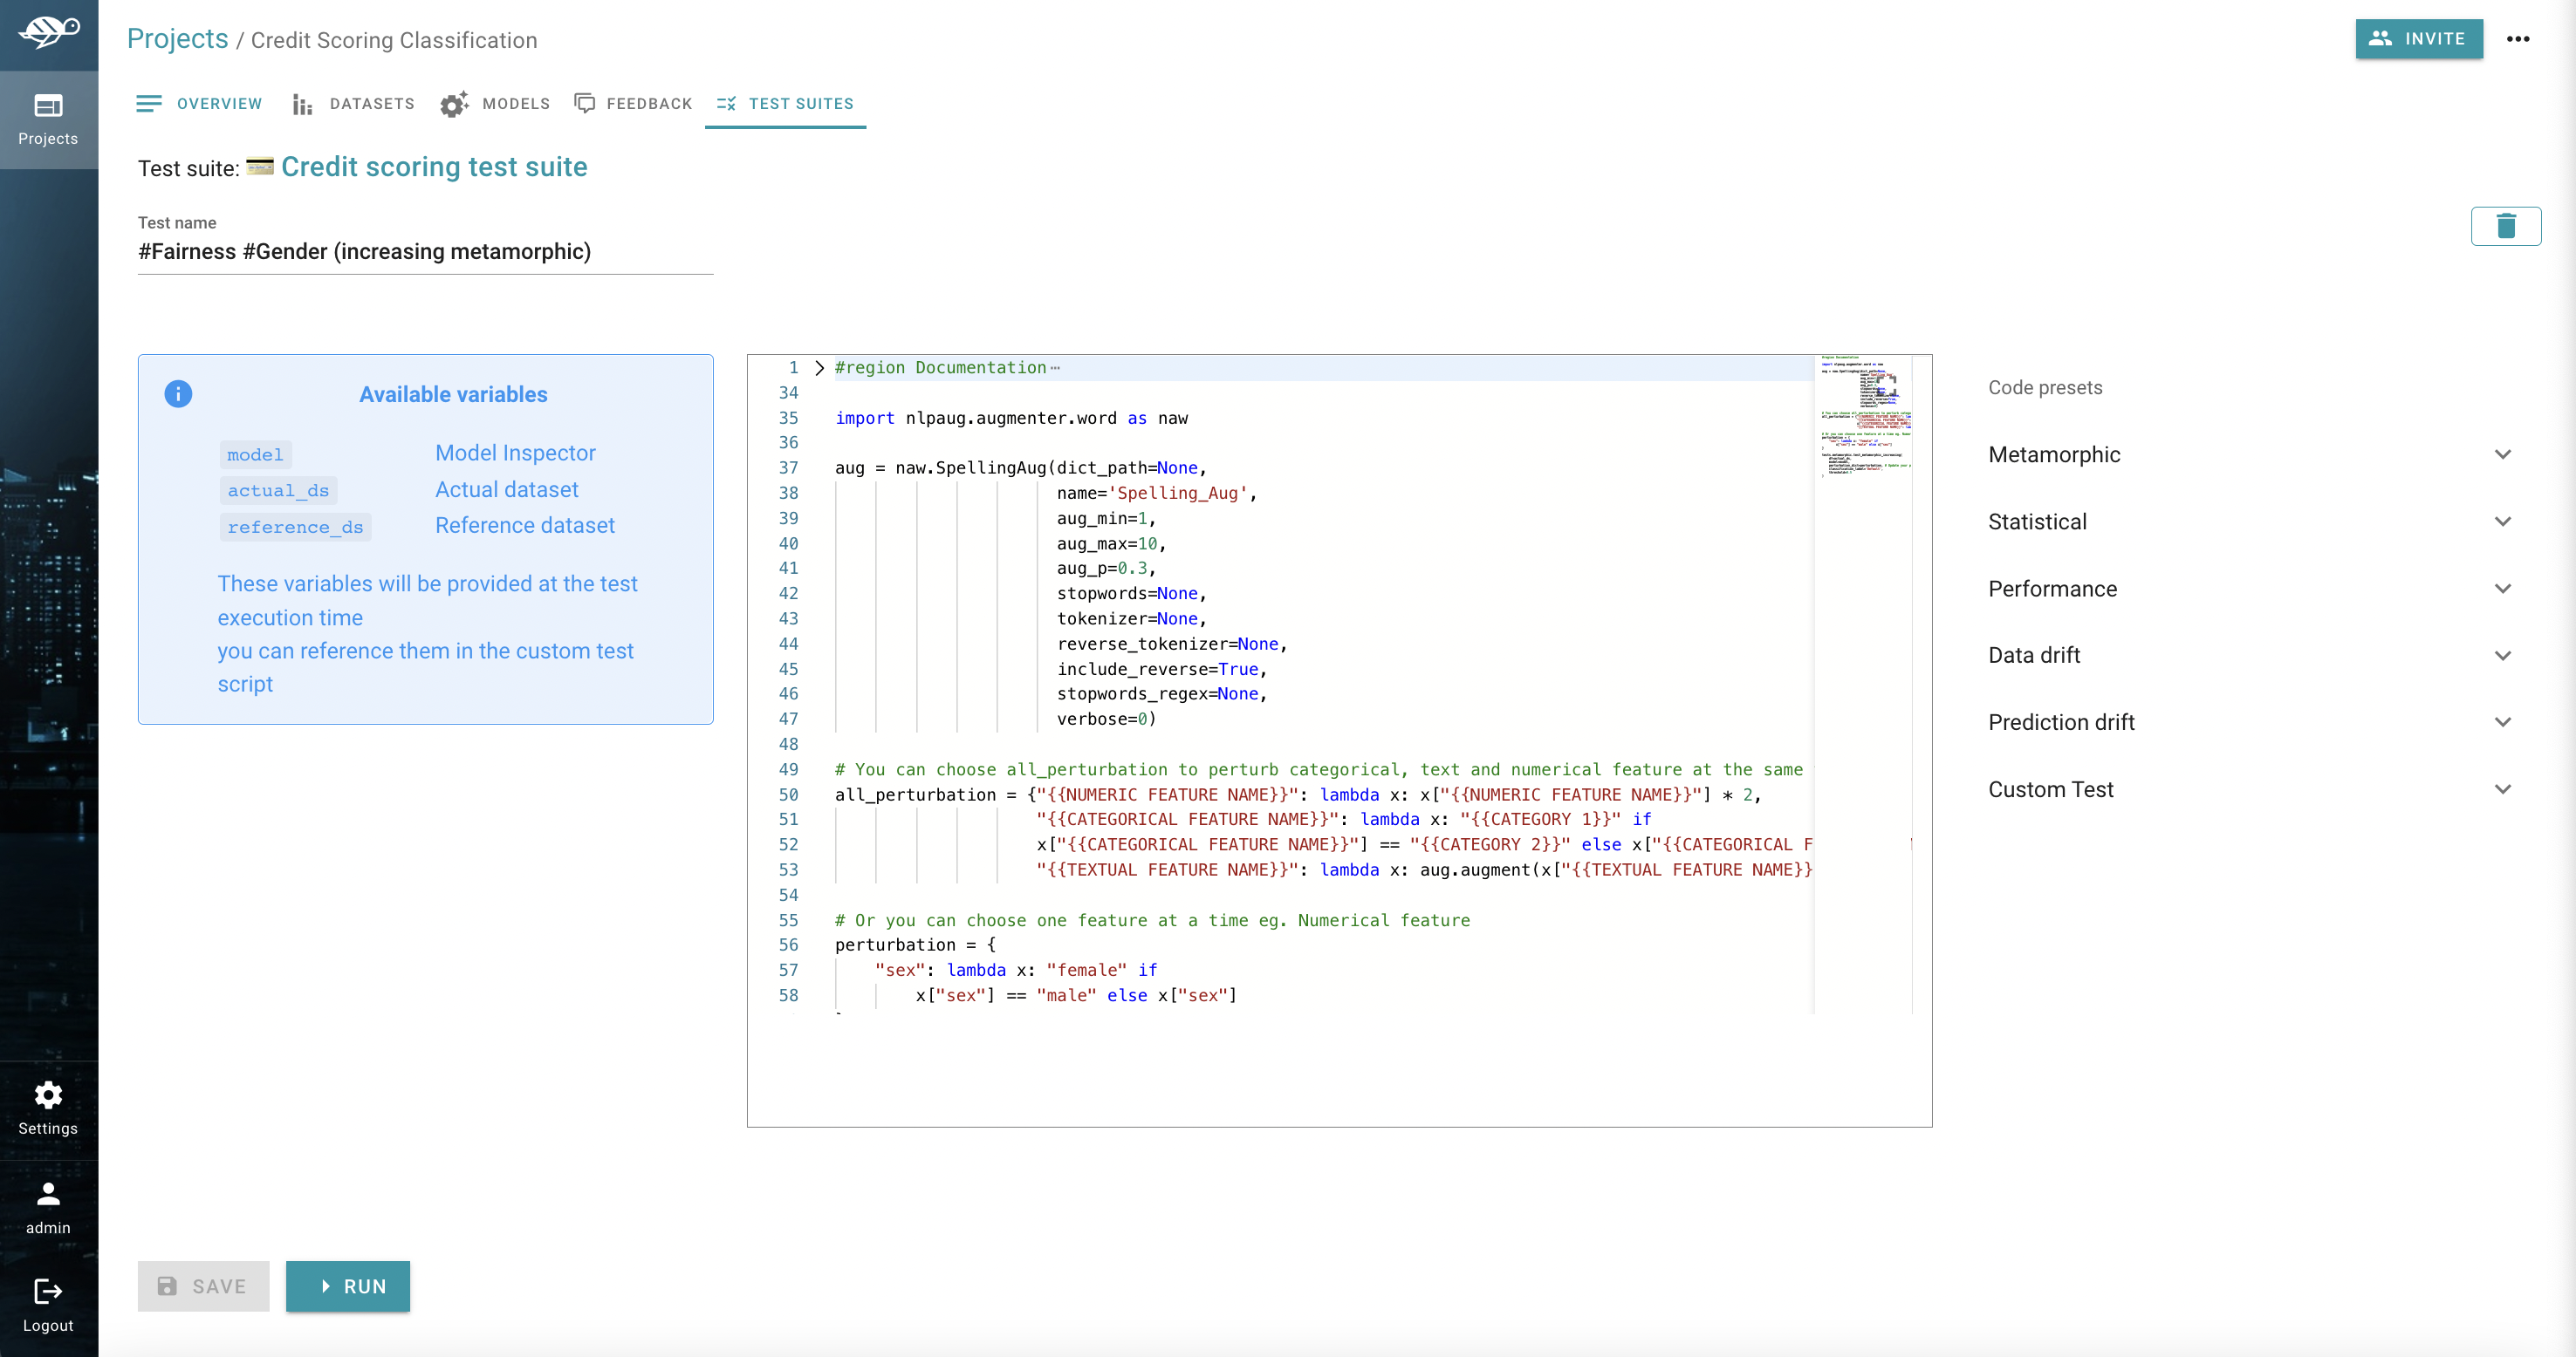
Task: Expand the Prediction drift code presets
Action: coord(2251,722)
